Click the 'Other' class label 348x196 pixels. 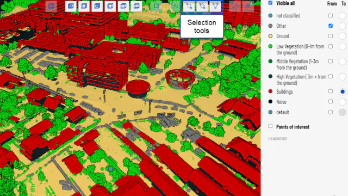click(x=281, y=26)
